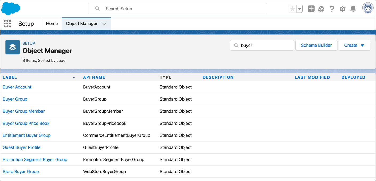Click the quick find box containing buyer
The width and height of the screenshot is (376, 181).
(262, 45)
